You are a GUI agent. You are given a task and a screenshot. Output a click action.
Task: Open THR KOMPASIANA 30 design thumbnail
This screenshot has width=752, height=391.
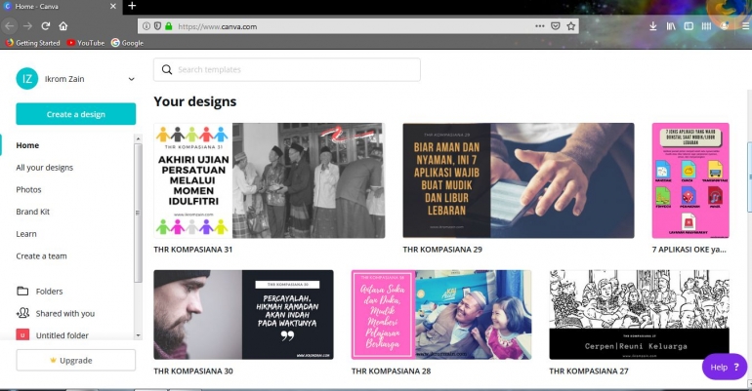pyautogui.click(x=243, y=314)
